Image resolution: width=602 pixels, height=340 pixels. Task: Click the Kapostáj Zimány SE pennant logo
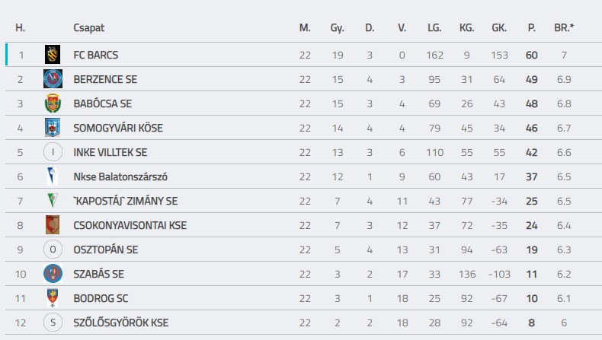coord(53,201)
